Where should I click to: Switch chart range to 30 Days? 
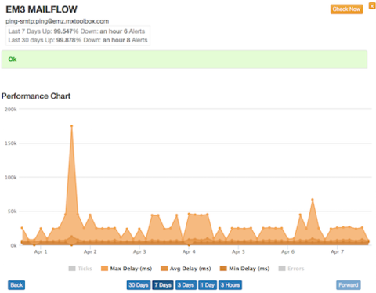coord(139,285)
